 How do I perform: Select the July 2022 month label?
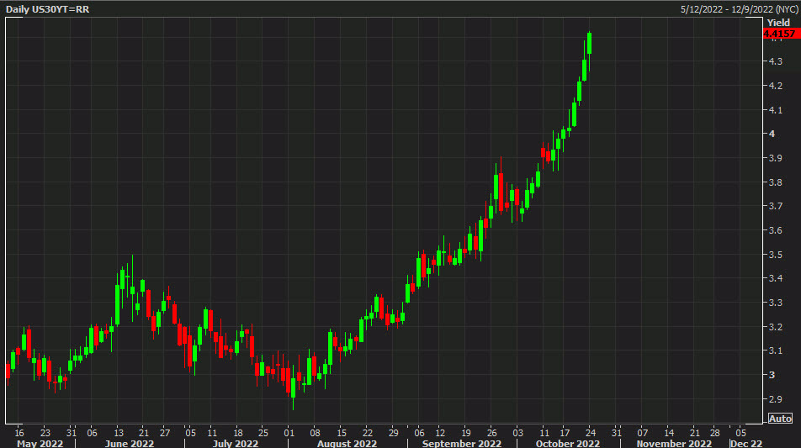(x=235, y=443)
